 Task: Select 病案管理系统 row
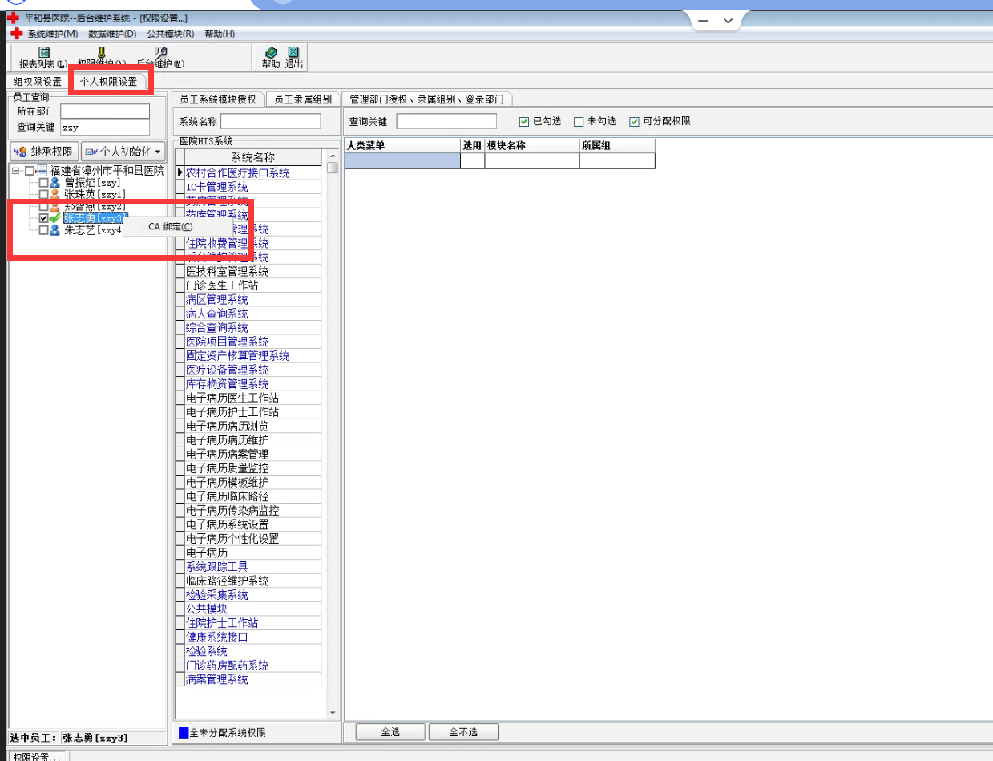tap(253, 679)
